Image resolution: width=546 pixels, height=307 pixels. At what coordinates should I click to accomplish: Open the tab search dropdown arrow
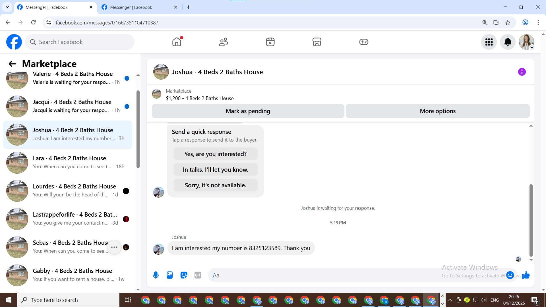pyautogui.click(x=7, y=7)
